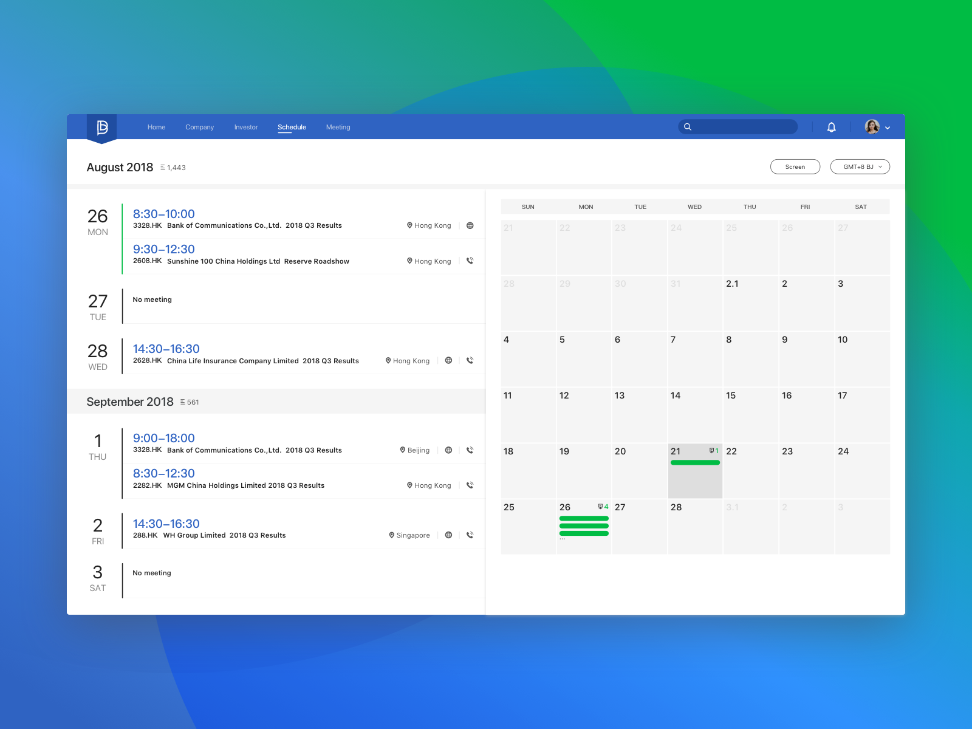
Task: Click the Screen button
Action: [795, 166]
